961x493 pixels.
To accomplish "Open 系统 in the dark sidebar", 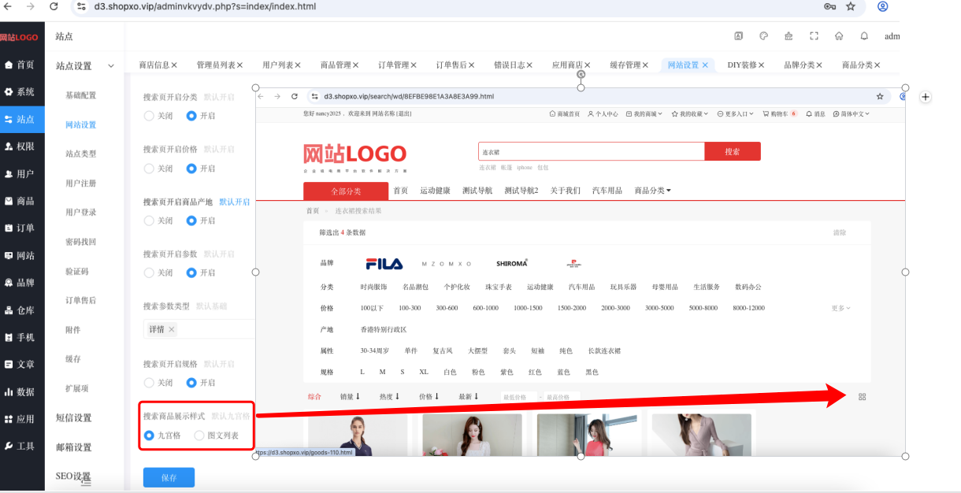I will (x=22, y=92).
